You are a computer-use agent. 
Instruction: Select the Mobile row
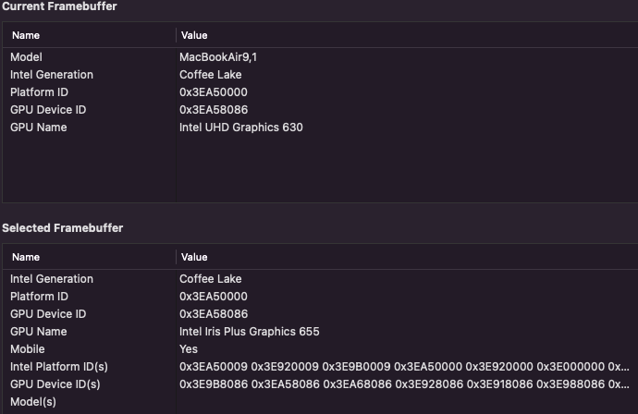(x=321, y=349)
